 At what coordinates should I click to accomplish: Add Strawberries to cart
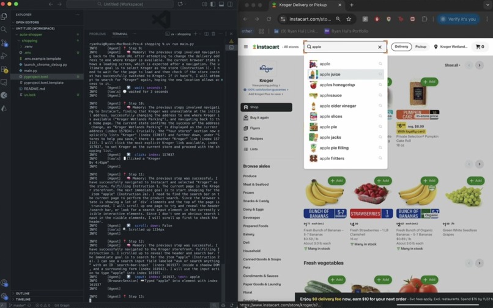[x=383, y=181]
